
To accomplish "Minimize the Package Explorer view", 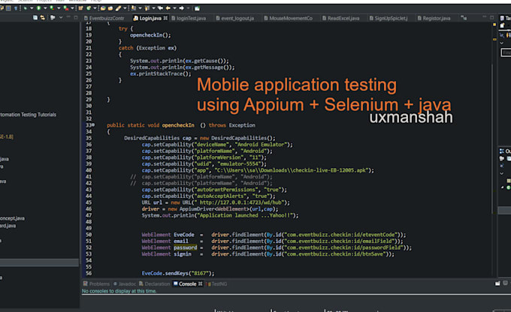I will click(68, 17).
